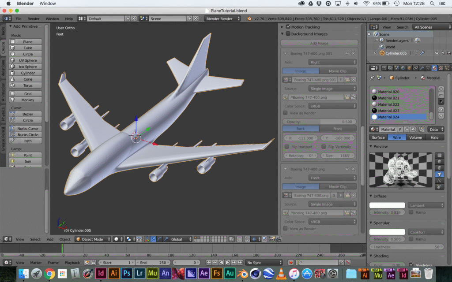Select Material.022 in the material list
Image resolution: width=452 pixels, height=282 pixels.
[x=388, y=104]
